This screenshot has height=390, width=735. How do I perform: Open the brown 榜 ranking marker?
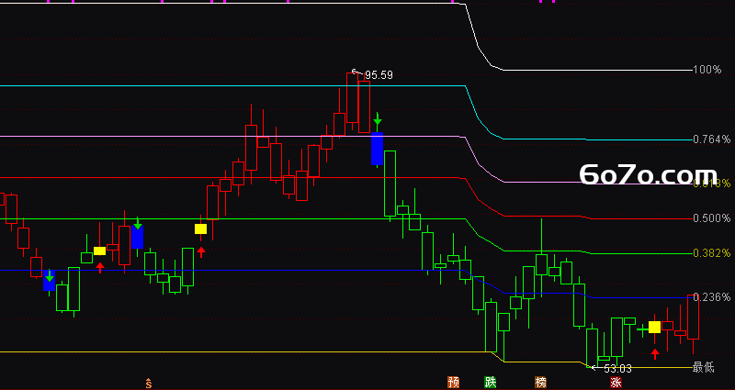coord(541,382)
